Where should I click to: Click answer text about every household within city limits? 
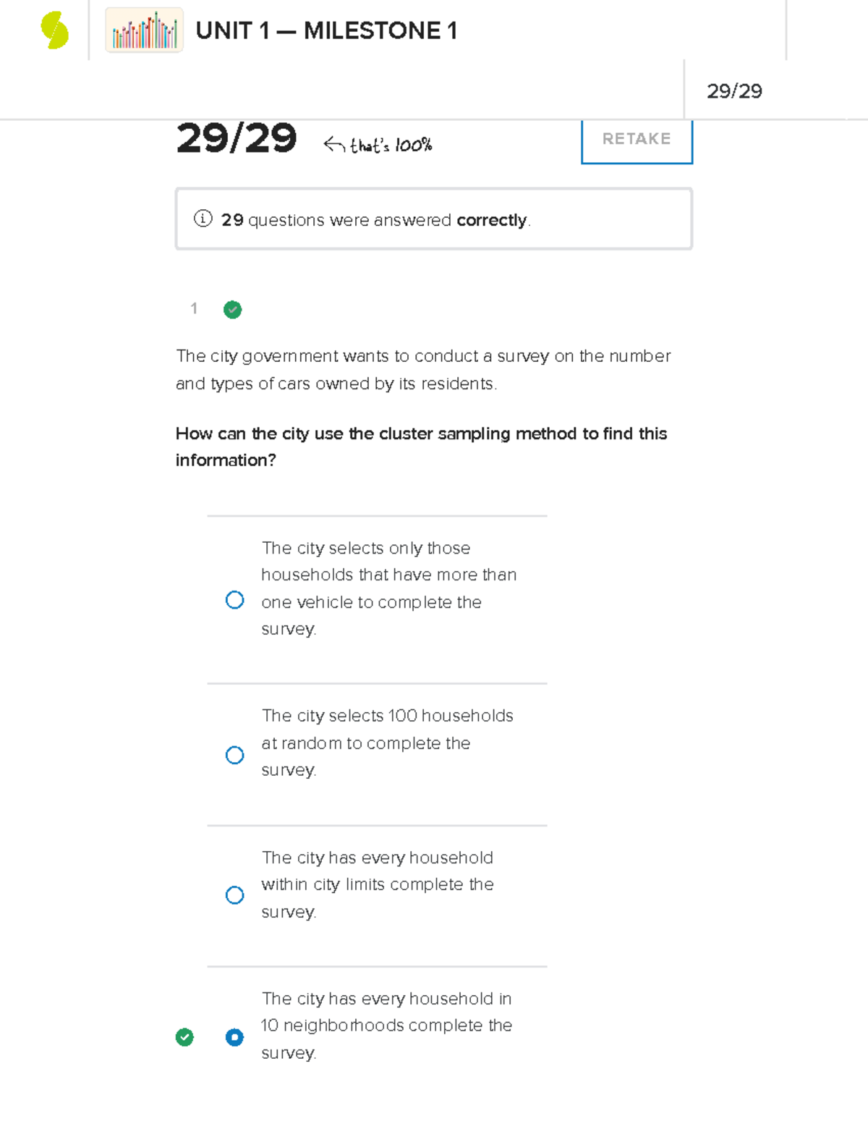pos(378,884)
